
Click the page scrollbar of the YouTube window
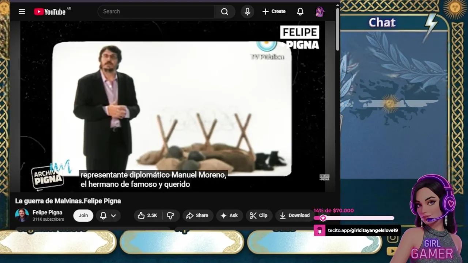[x=337, y=29]
